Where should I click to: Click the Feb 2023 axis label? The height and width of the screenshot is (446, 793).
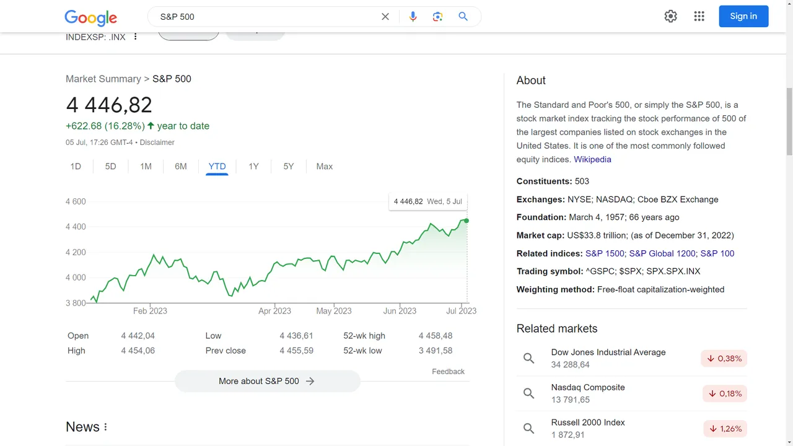150,311
